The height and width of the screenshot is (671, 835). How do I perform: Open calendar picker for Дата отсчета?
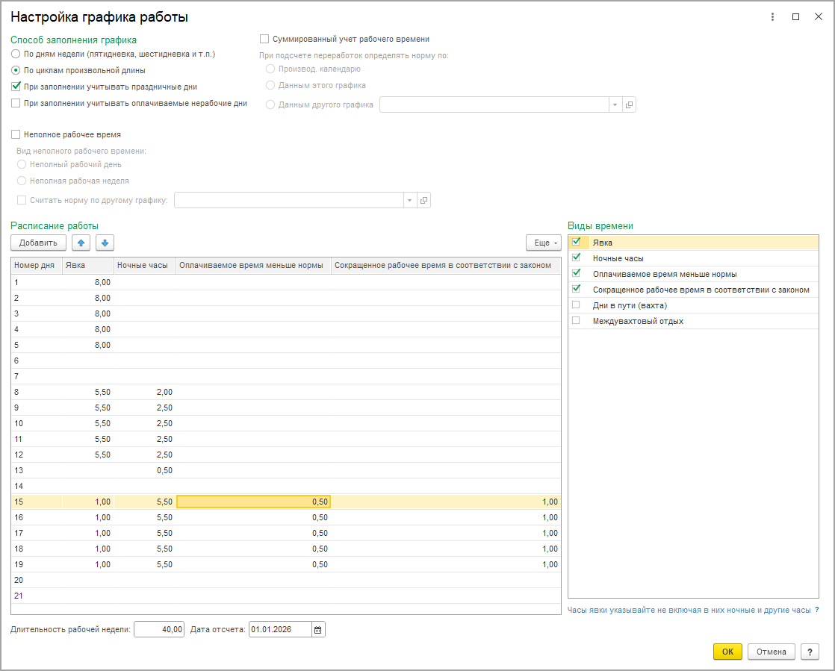(x=318, y=630)
